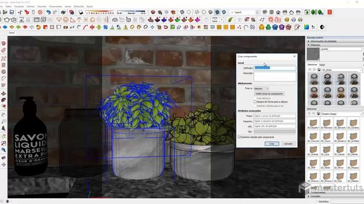The height and width of the screenshot is (204, 364).
Task: Open the SD_Mármore folder thumbnail
Action: tap(326, 124)
